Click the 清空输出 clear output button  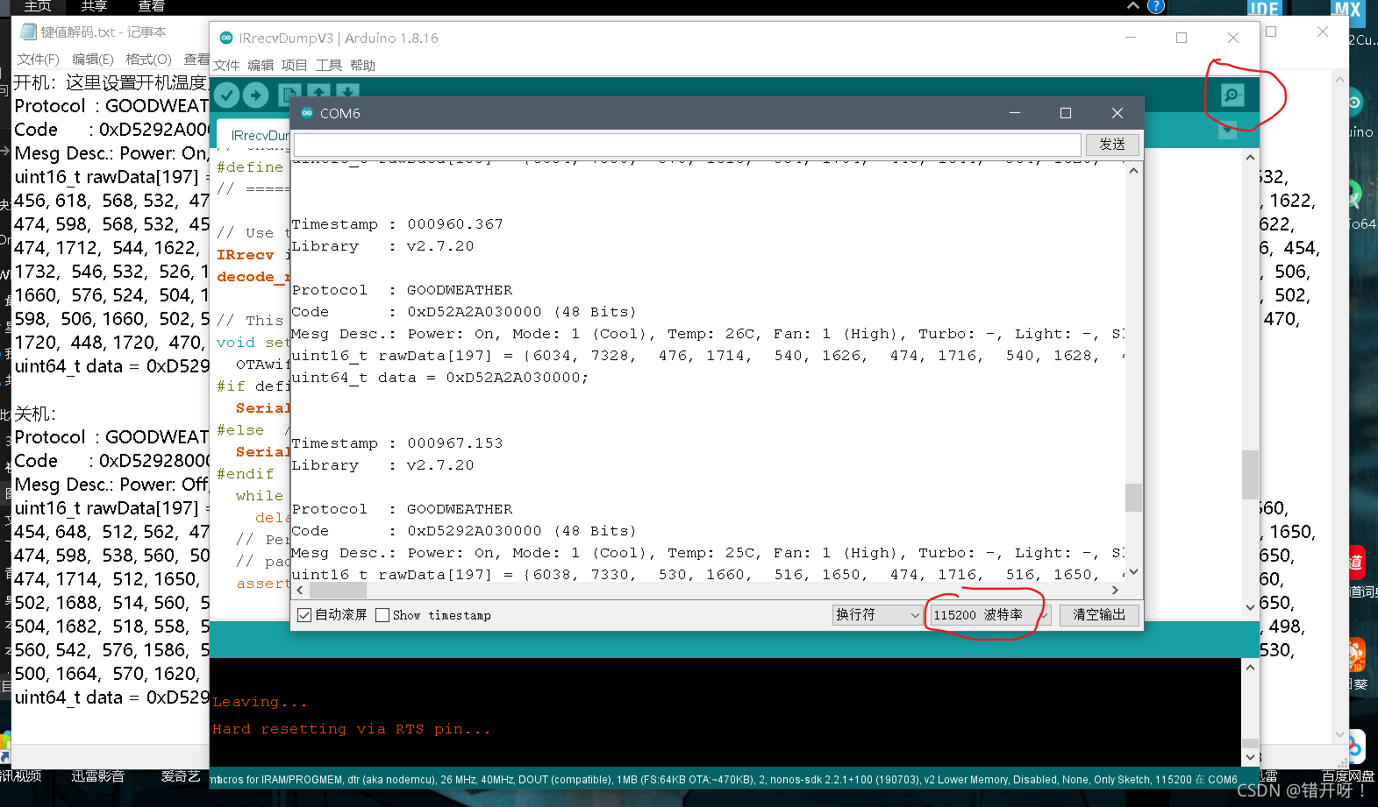click(1099, 615)
